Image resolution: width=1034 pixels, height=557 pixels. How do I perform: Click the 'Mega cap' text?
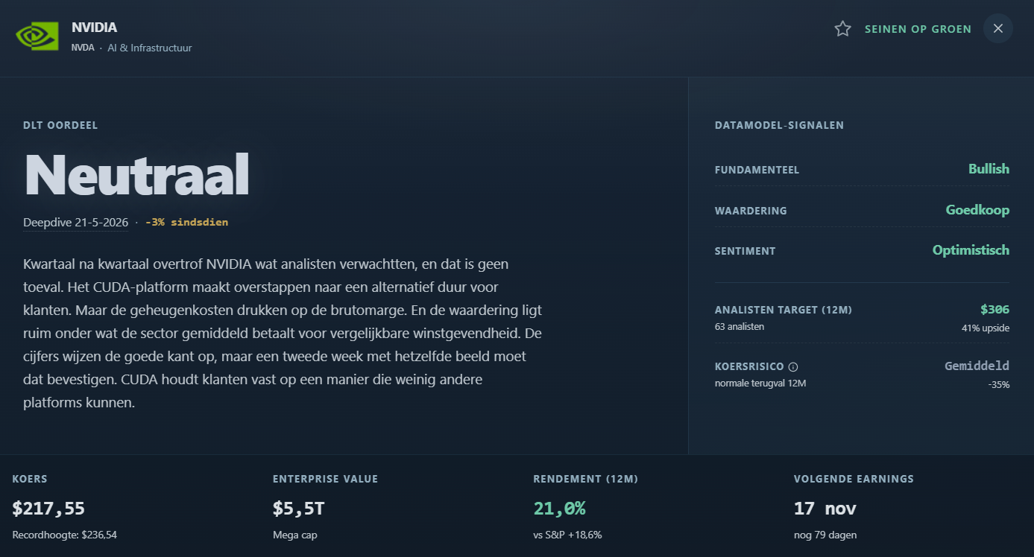[x=294, y=535]
